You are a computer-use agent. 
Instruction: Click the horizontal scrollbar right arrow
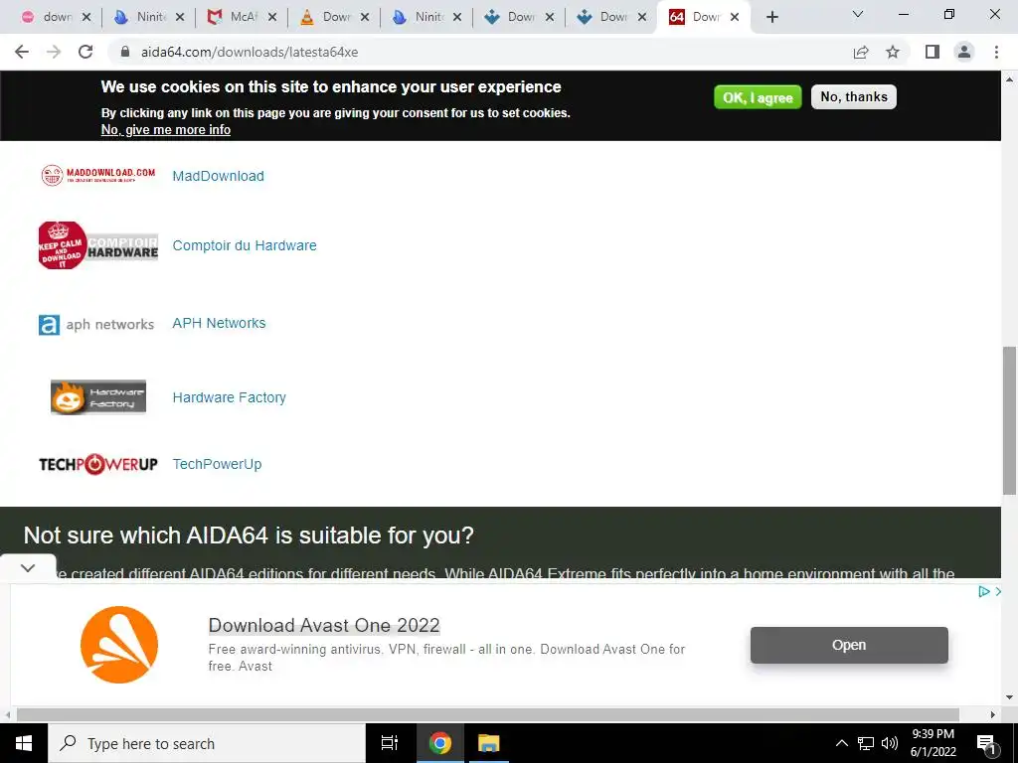993,715
